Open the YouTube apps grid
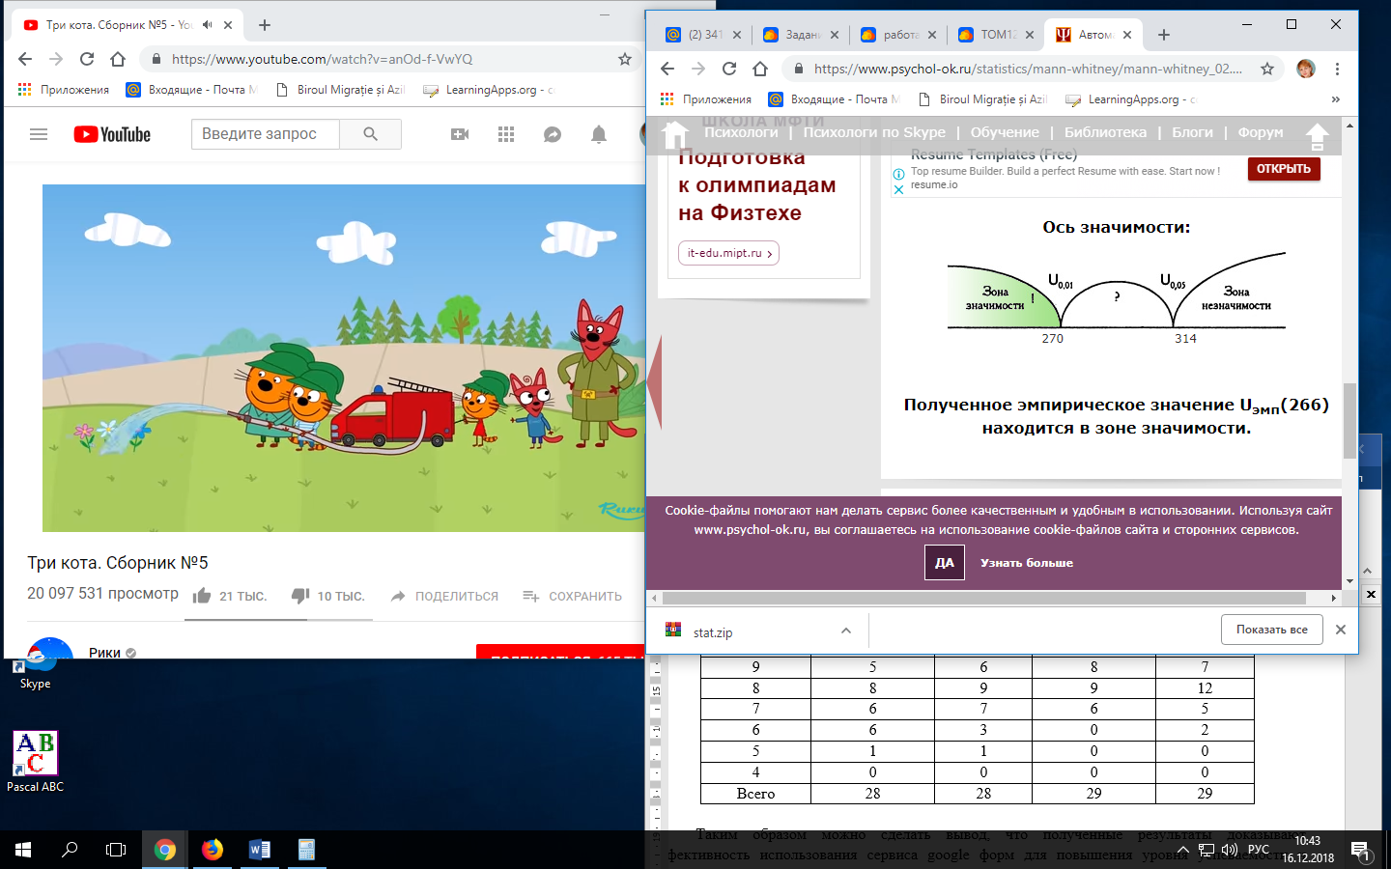 tap(506, 134)
